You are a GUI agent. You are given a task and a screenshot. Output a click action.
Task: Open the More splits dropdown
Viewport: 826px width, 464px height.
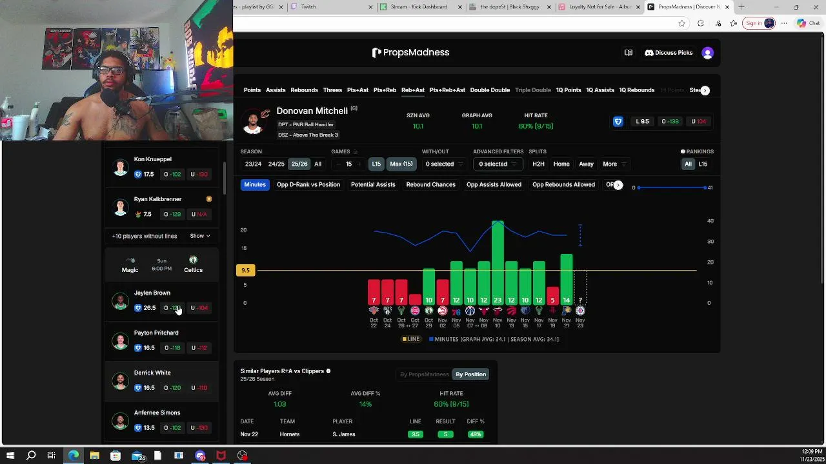pos(614,164)
